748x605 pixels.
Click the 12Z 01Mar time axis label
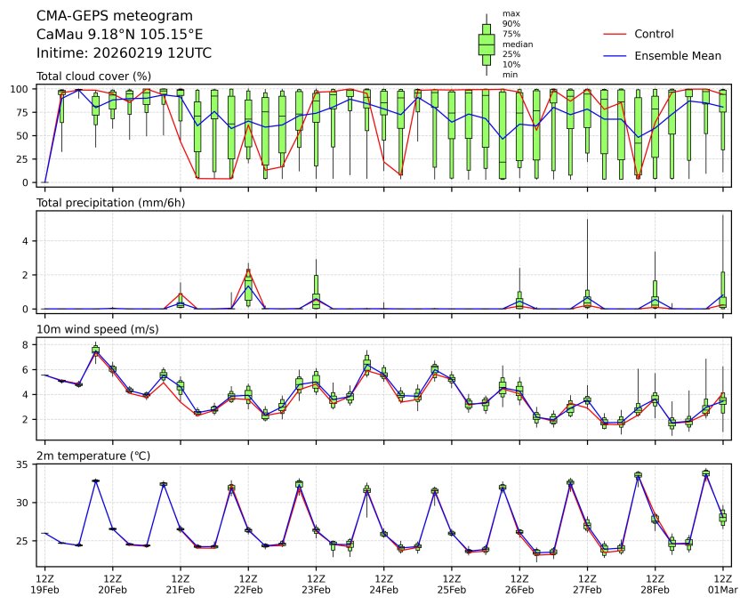pos(722,584)
